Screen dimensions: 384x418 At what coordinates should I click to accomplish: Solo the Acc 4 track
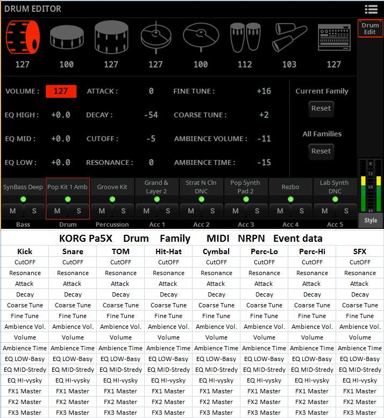coord(302,211)
